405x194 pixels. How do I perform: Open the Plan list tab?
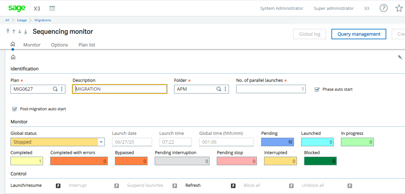click(87, 45)
